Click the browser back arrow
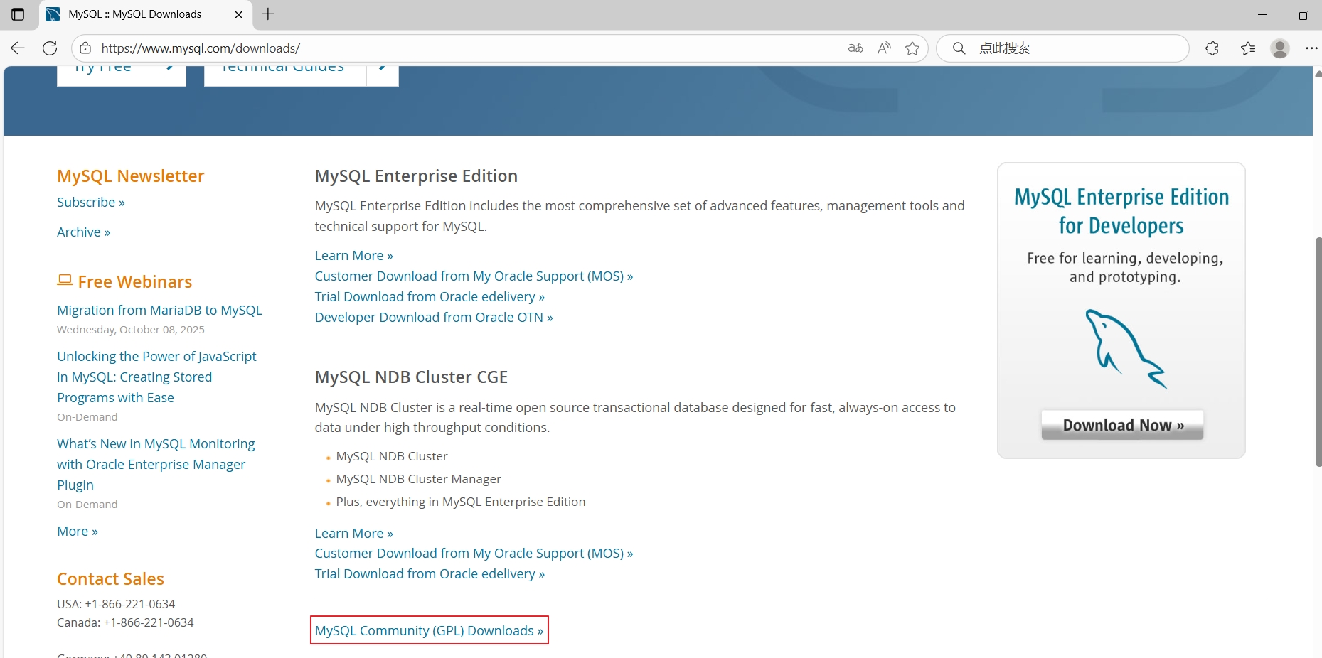1322x658 pixels. click(x=18, y=48)
